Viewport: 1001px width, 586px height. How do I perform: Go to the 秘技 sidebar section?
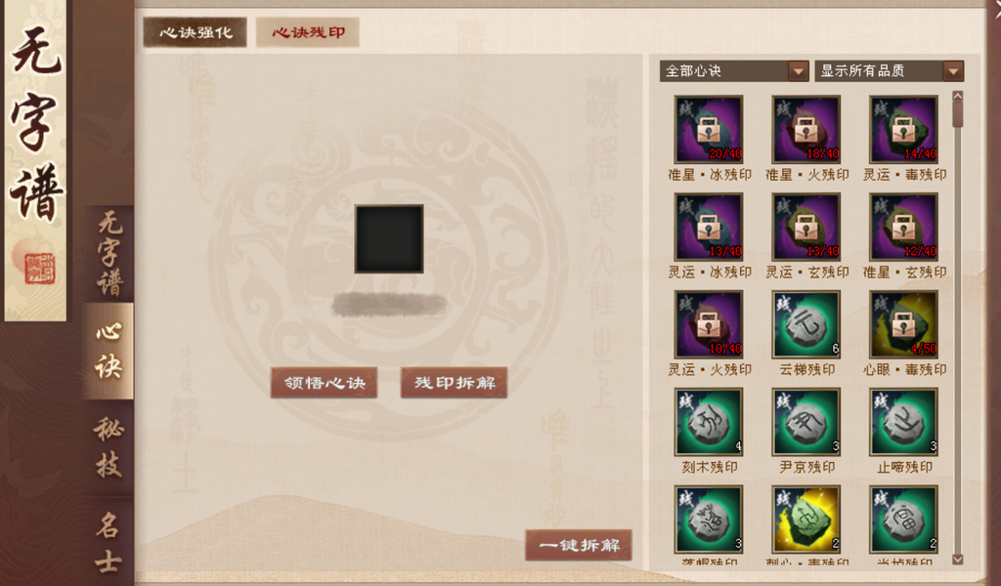pyautogui.click(x=109, y=447)
